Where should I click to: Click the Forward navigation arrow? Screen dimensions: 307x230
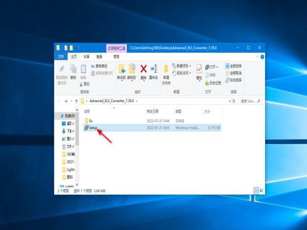point(66,101)
